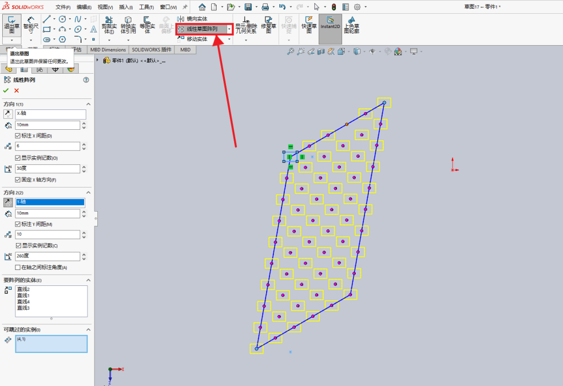This screenshot has width=563, height=386.
Task: Switch to the SOLIDWORKS 插件 tab
Action: 152,50
